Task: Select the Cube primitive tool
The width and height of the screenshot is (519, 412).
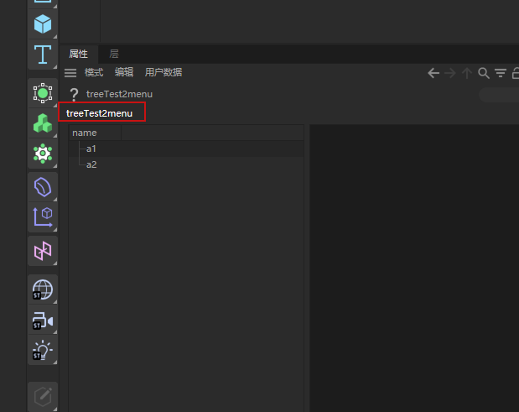Action: pyautogui.click(x=43, y=24)
